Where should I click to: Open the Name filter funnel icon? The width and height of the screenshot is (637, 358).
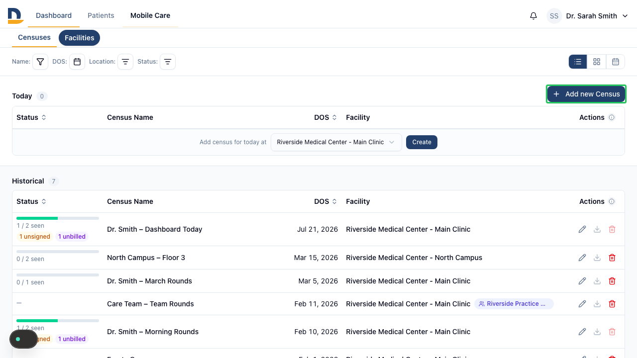point(40,62)
